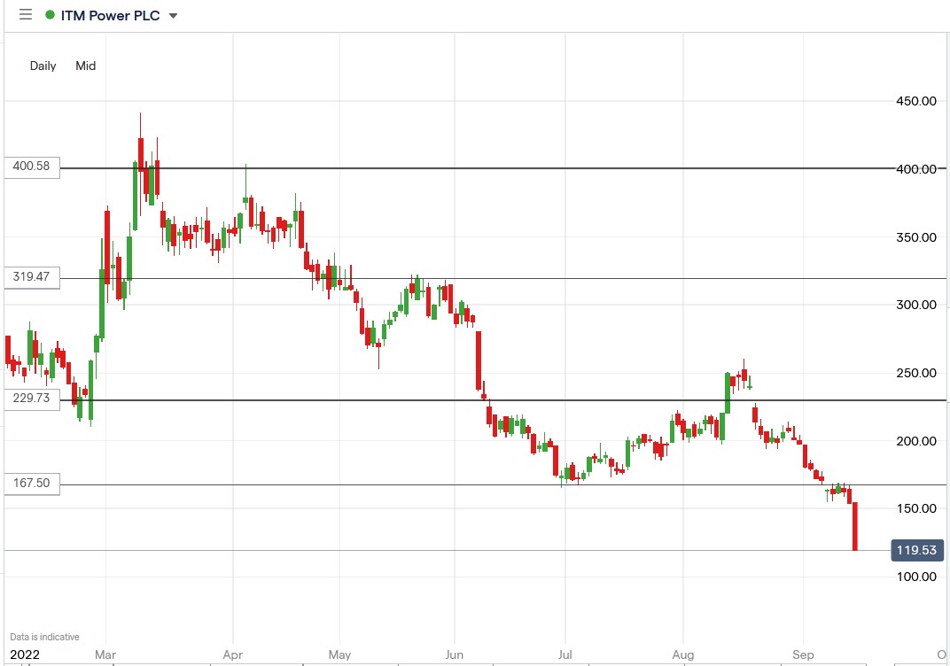Screen dimensions: 950x666
Task: Select the 167.50 price level label
Action: tap(30, 484)
